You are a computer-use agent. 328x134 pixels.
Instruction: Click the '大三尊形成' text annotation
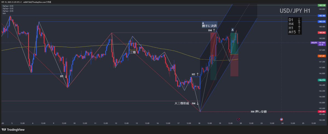[x=182, y=103]
